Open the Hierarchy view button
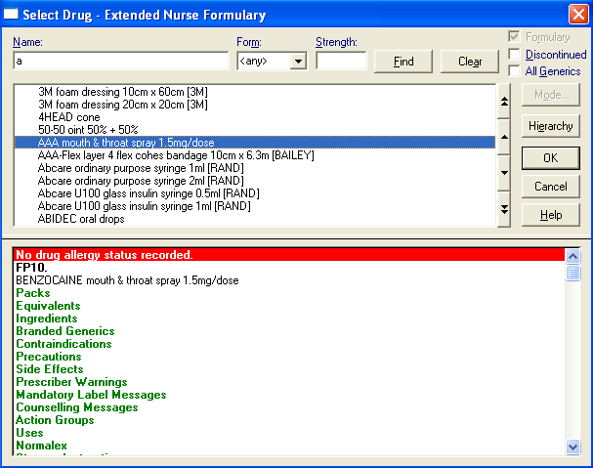 pos(551,127)
